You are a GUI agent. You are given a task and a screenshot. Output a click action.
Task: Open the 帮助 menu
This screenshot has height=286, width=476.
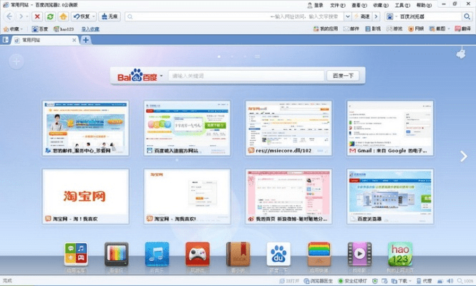(x=424, y=5)
